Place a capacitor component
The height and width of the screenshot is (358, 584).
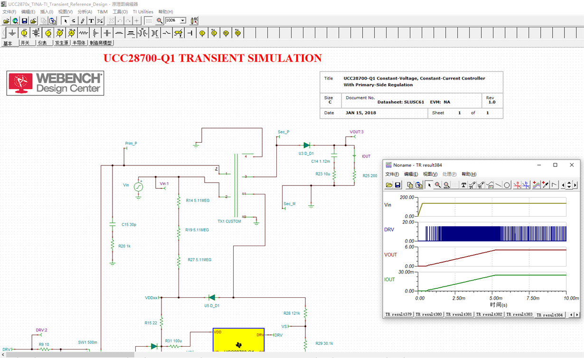click(x=107, y=33)
